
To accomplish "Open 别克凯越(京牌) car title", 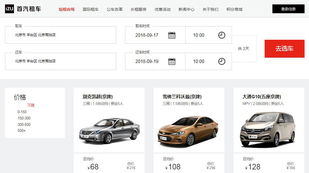I will pos(98,97).
